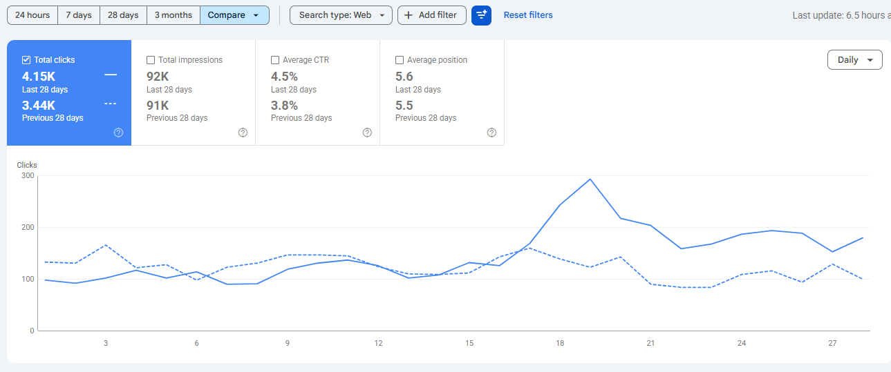Viewport: 891px width, 372px height.
Task: Uncheck the Total clicks checkbox
Action: click(x=26, y=60)
